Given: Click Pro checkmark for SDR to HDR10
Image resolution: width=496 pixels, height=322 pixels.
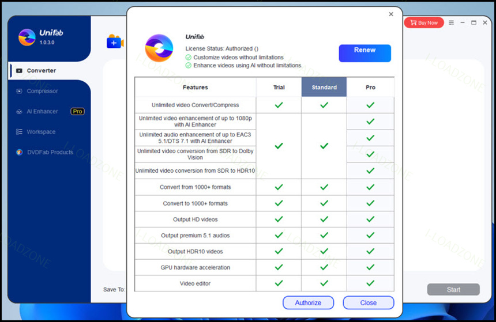Looking at the screenshot, I should point(370,171).
